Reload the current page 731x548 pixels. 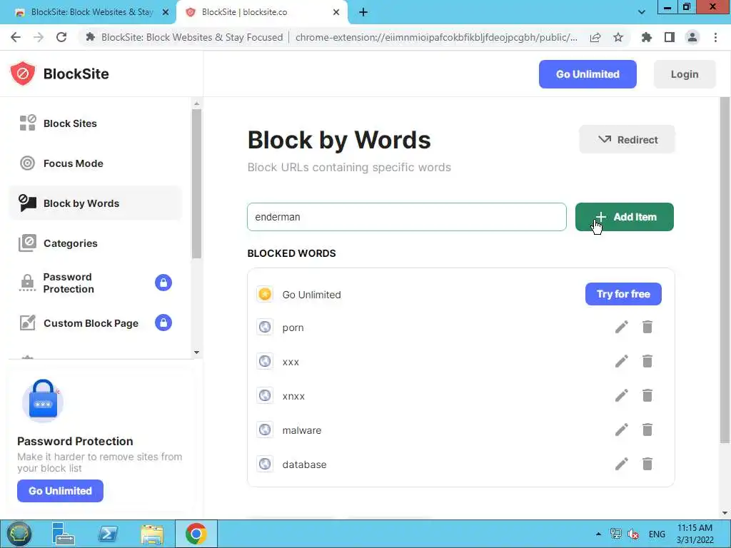click(x=61, y=37)
